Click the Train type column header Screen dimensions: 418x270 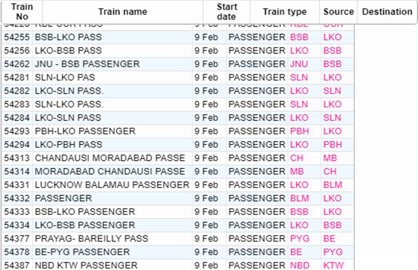[x=285, y=12]
